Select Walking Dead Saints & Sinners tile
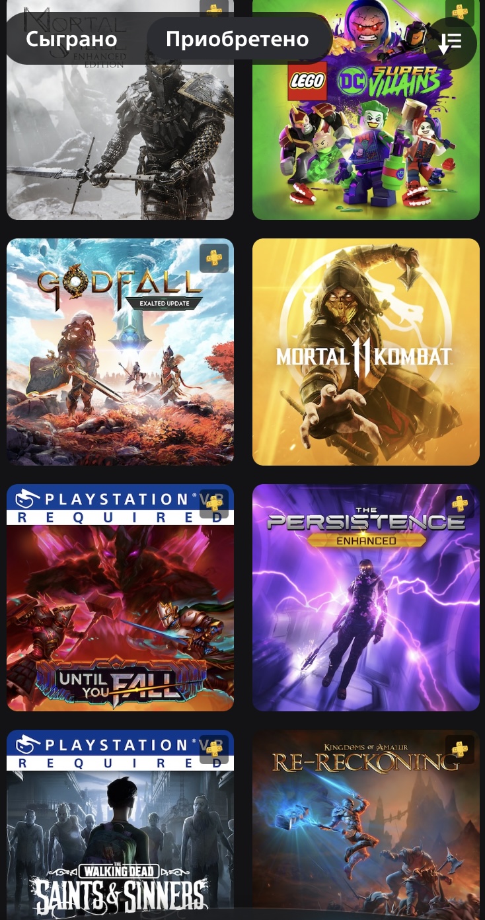The height and width of the screenshot is (920, 485). [x=120, y=825]
